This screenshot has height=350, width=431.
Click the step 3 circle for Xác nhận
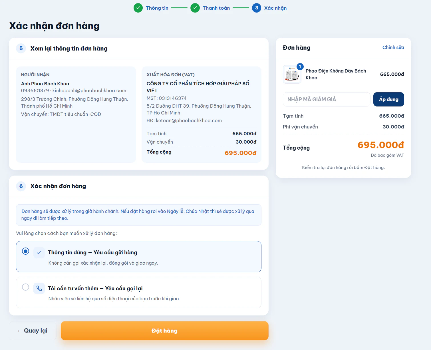257,8
